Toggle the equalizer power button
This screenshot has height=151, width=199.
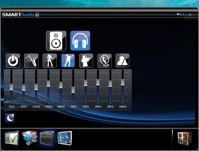[x=13, y=60]
